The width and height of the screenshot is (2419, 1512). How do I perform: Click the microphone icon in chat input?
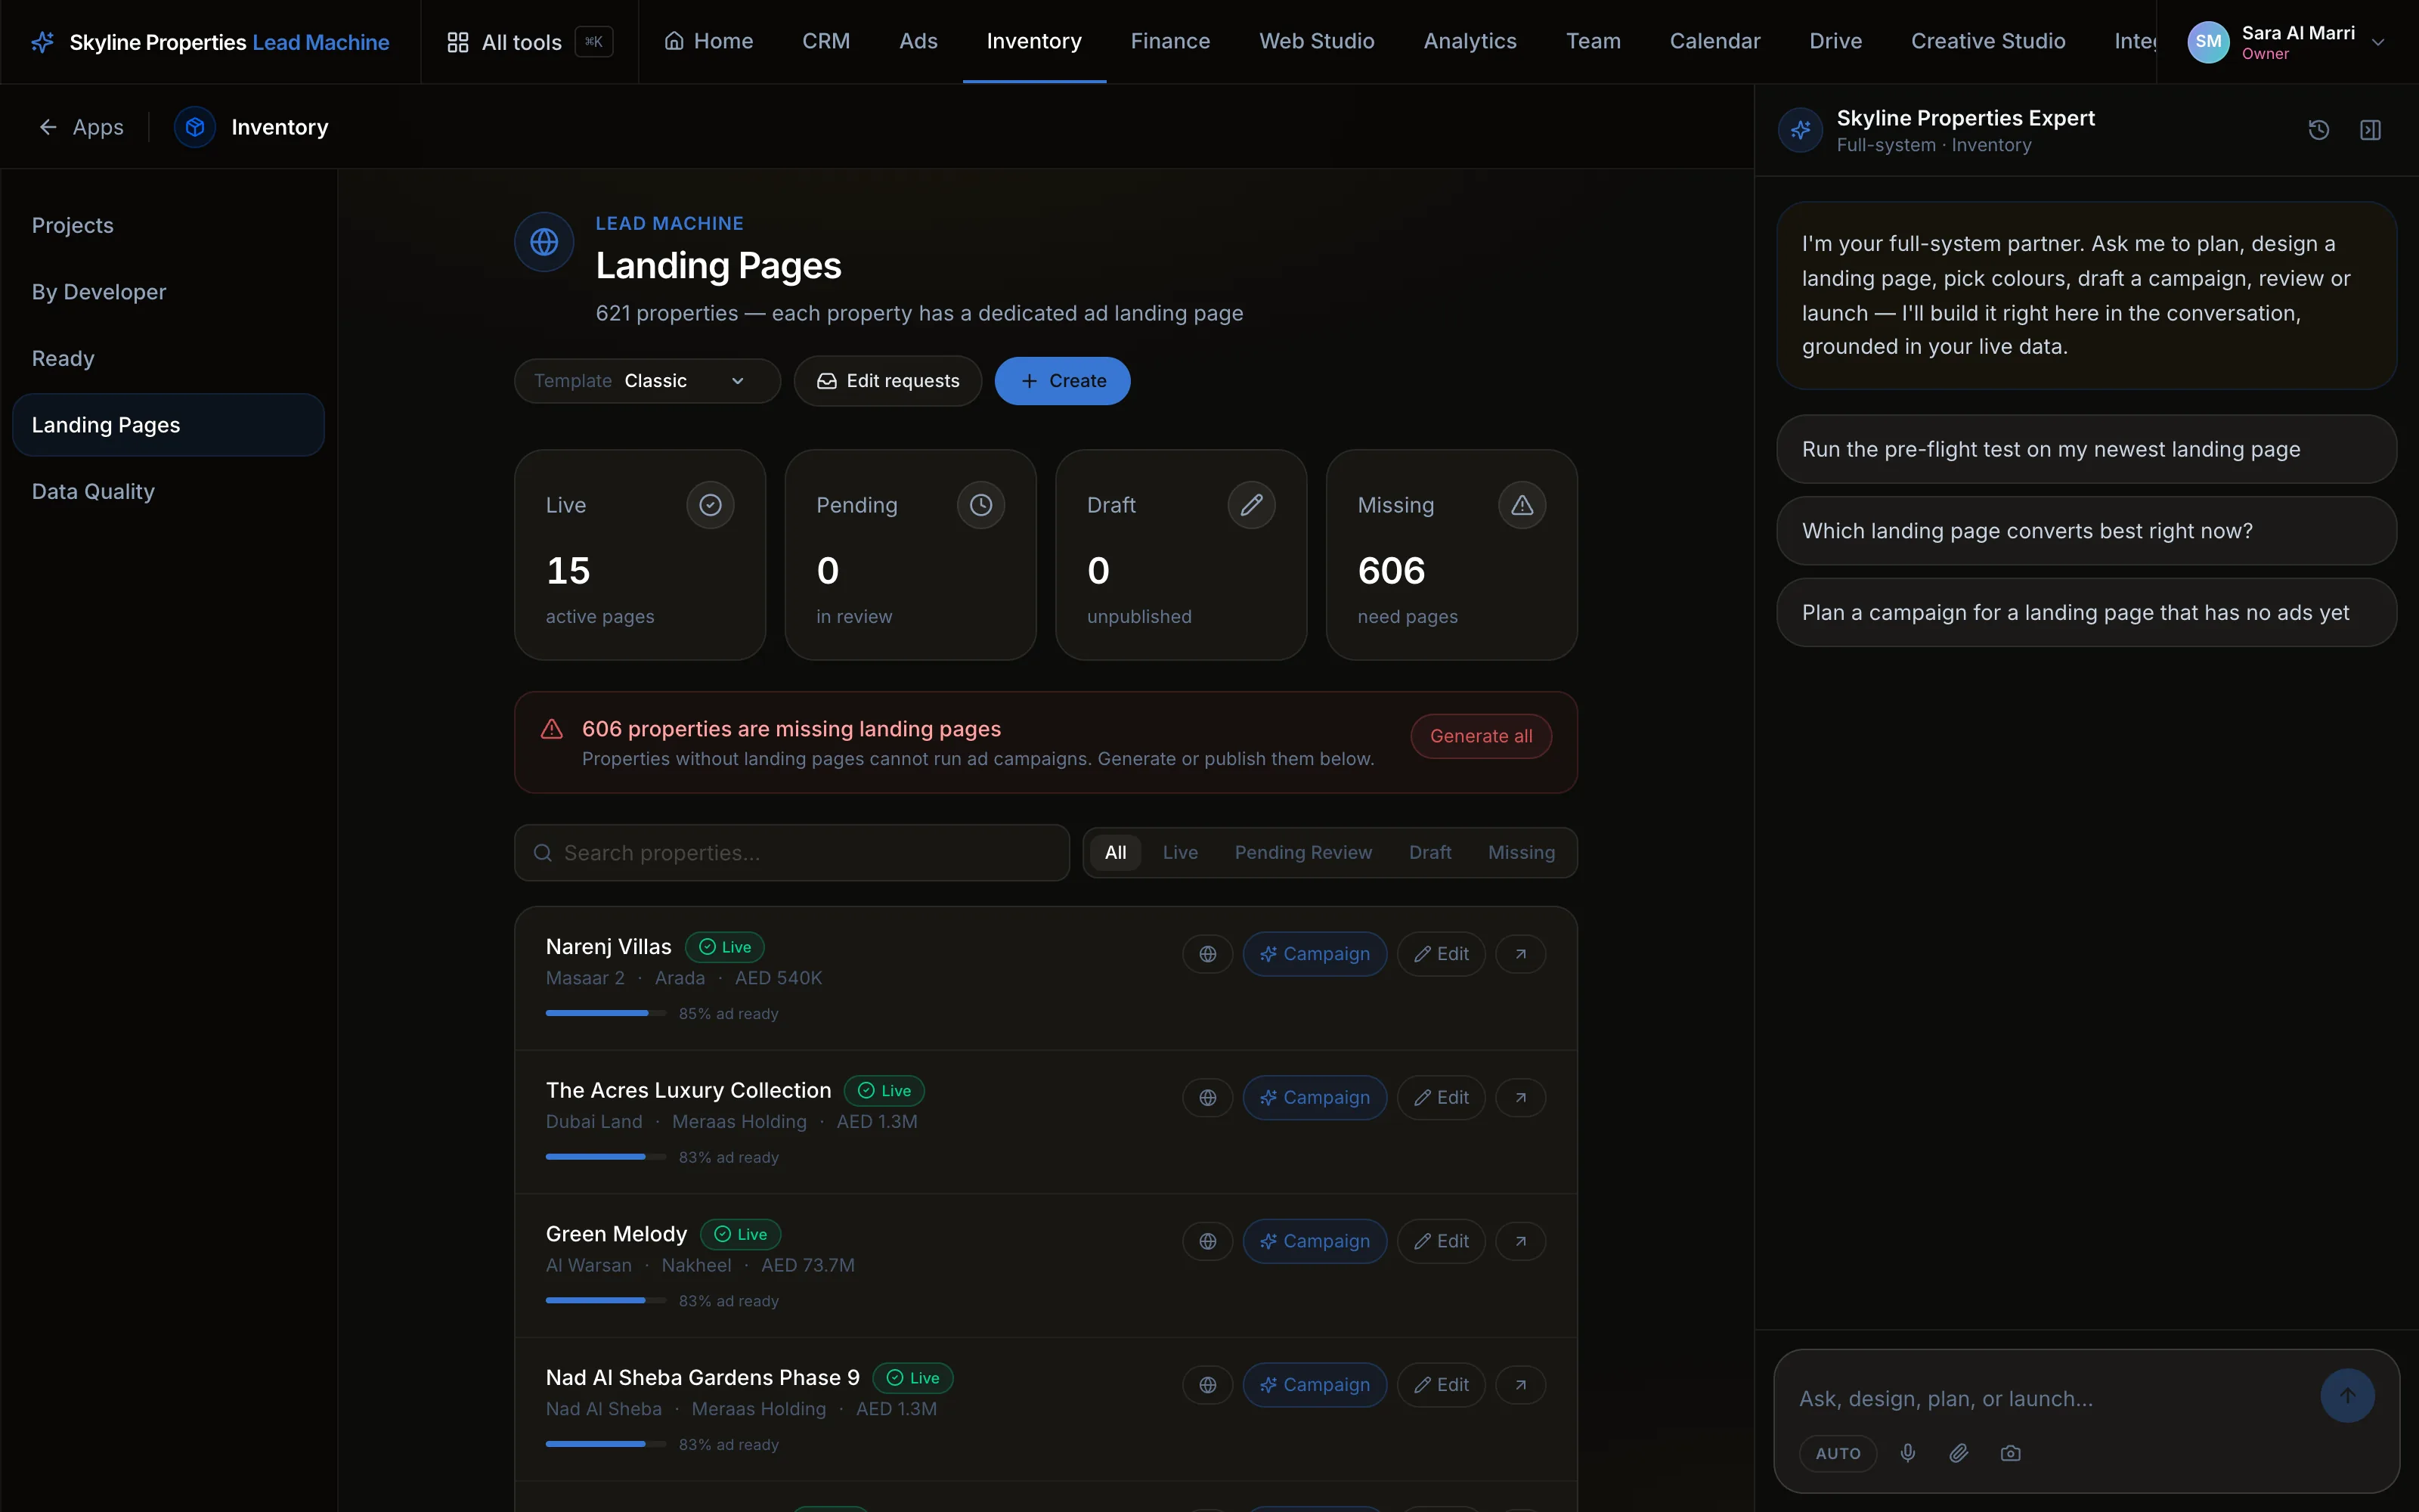click(1907, 1453)
